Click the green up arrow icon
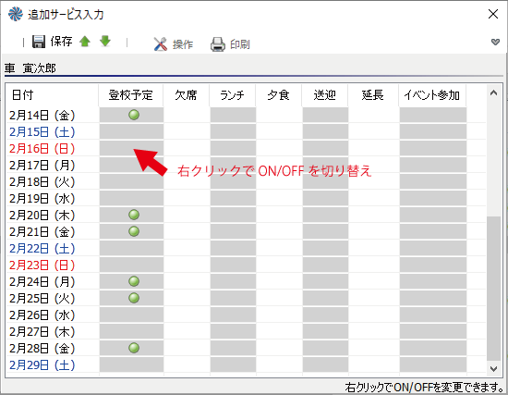This screenshot has width=508, height=395. pos(85,42)
